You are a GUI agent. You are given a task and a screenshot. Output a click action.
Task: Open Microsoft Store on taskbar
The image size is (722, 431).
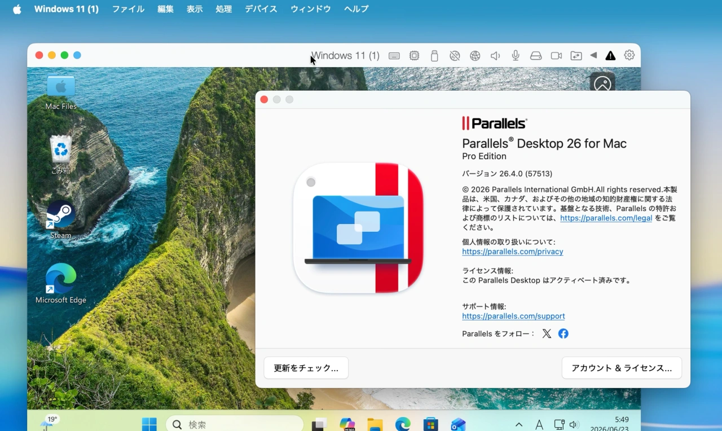[431, 424]
